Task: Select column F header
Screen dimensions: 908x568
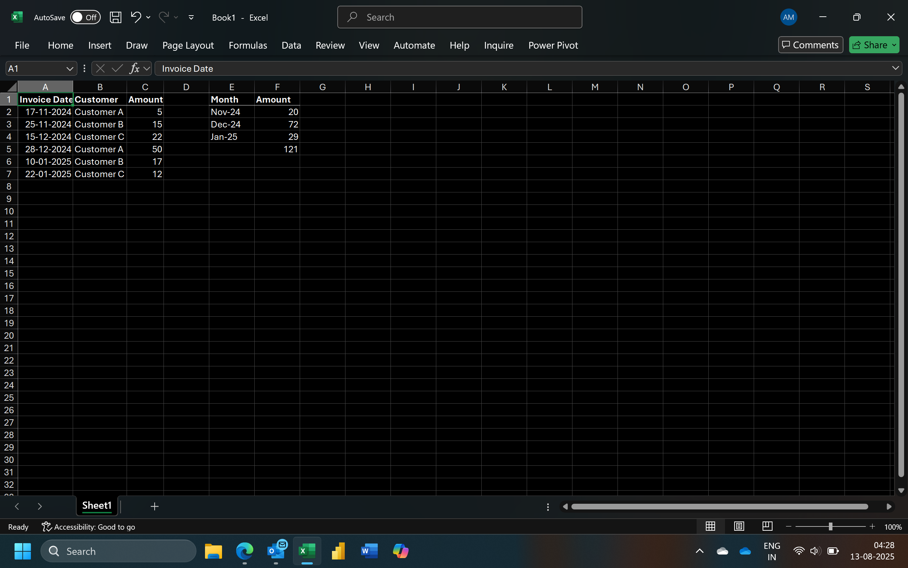Action: [x=277, y=87]
